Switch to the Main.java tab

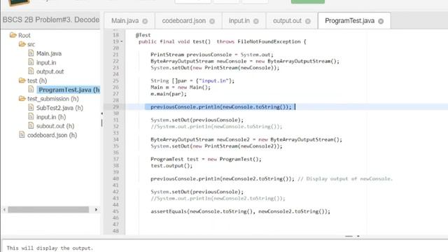tap(125, 21)
